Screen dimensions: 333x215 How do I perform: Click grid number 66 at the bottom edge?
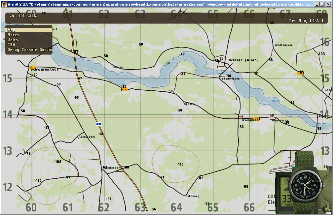[249, 207]
